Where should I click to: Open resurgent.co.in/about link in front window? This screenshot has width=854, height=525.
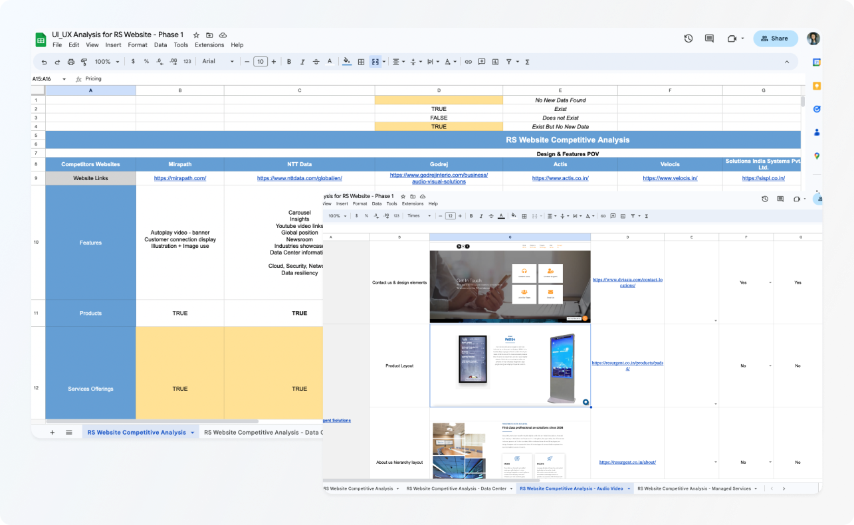pyautogui.click(x=627, y=462)
